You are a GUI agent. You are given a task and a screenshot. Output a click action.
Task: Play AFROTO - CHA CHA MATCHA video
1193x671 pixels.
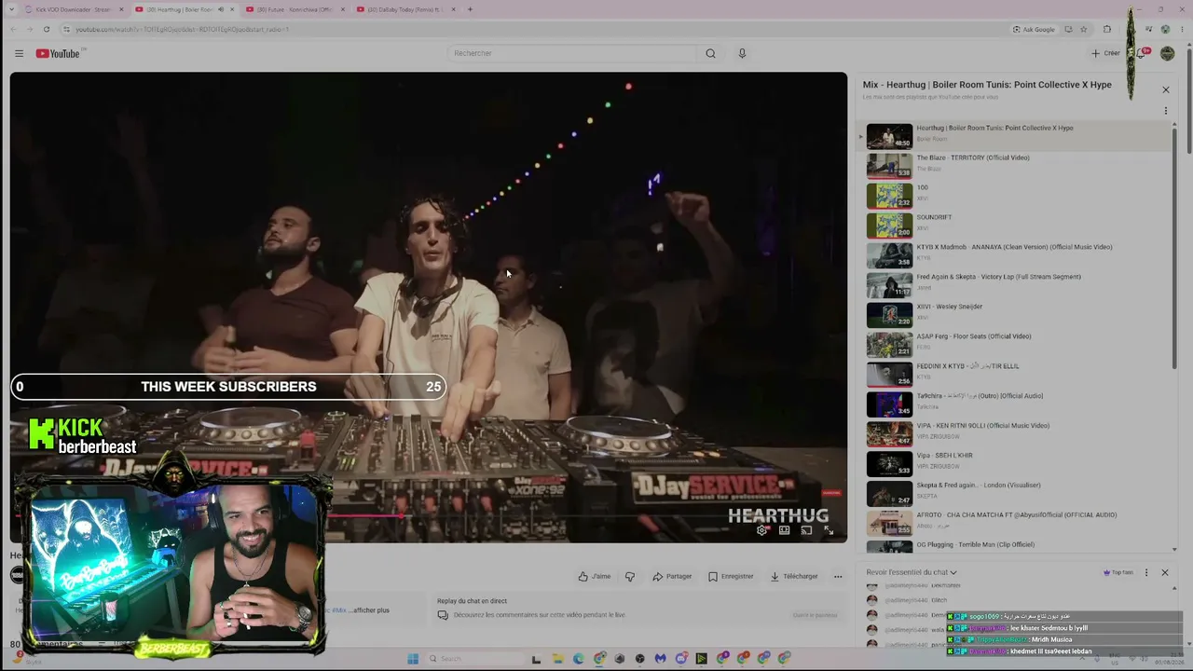point(1014,523)
